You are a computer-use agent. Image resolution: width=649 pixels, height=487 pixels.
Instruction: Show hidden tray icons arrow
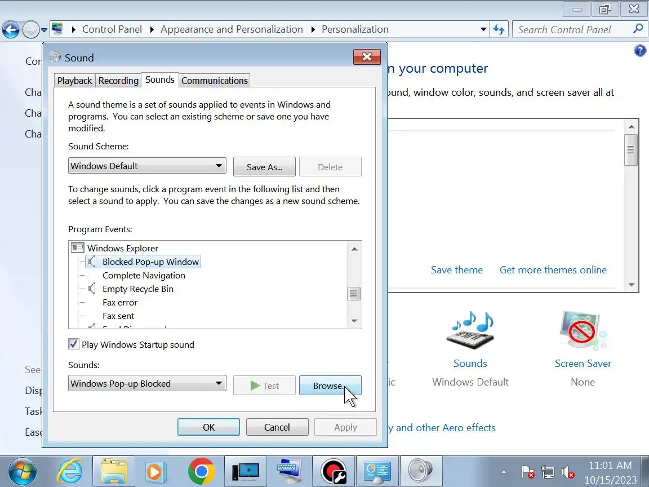point(504,472)
